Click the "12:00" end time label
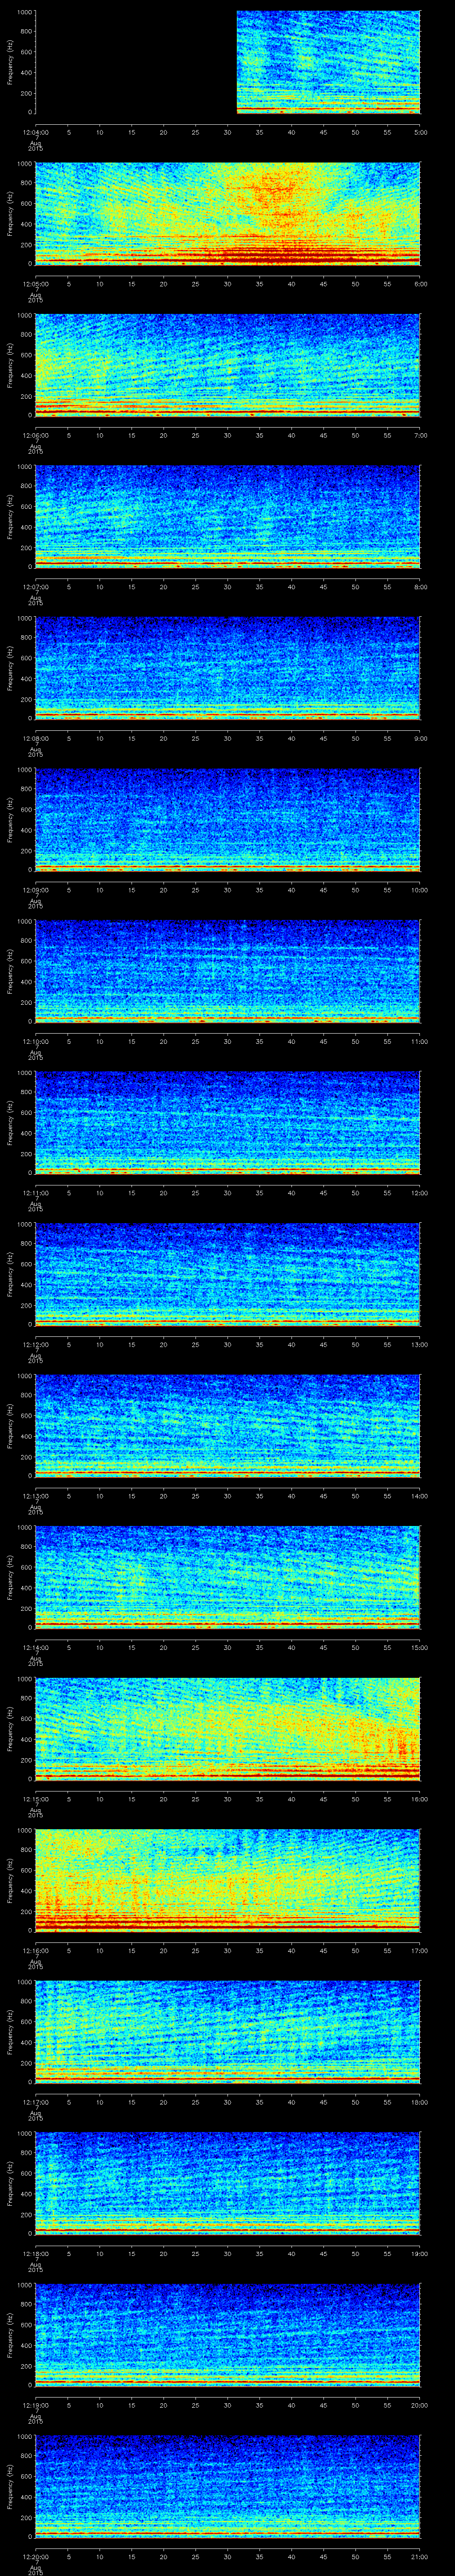 coord(419,1193)
